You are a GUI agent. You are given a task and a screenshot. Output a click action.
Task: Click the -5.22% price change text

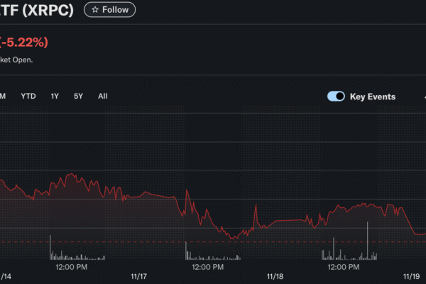click(x=25, y=43)
